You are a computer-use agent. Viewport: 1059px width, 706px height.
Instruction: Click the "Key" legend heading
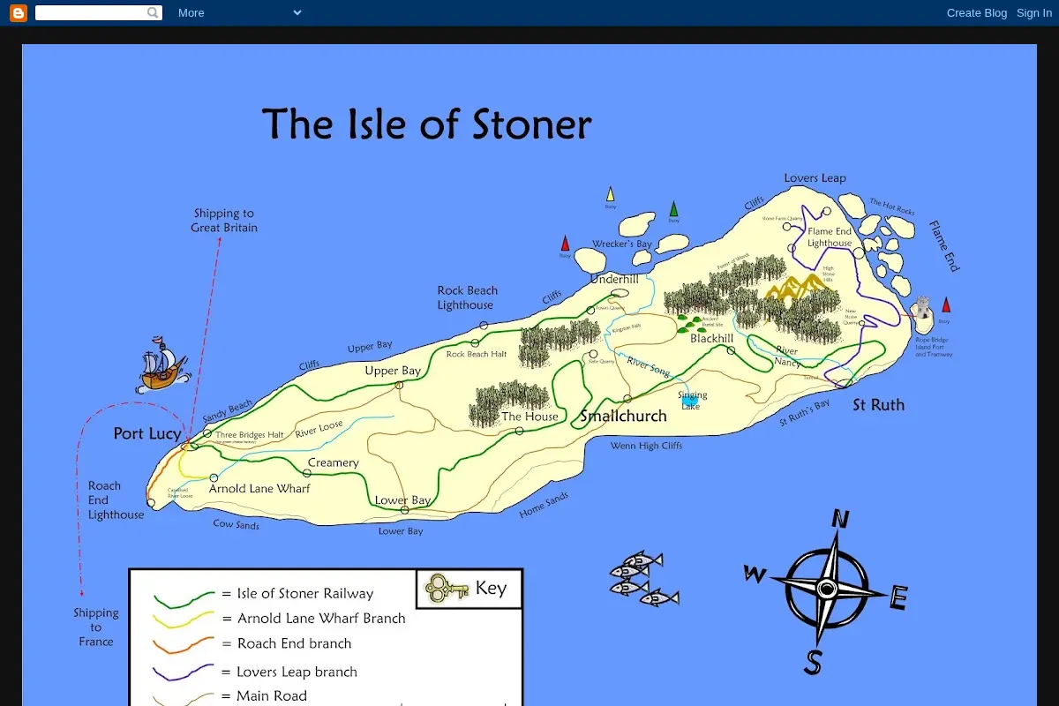(x=491, y=588)
